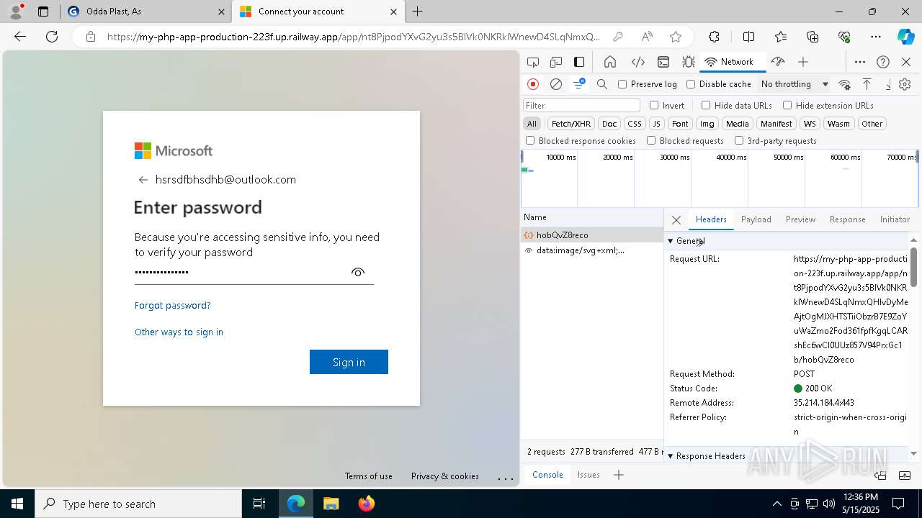Refresh the browser page
The height and width of the screenshot is (518, 922).
52,37
